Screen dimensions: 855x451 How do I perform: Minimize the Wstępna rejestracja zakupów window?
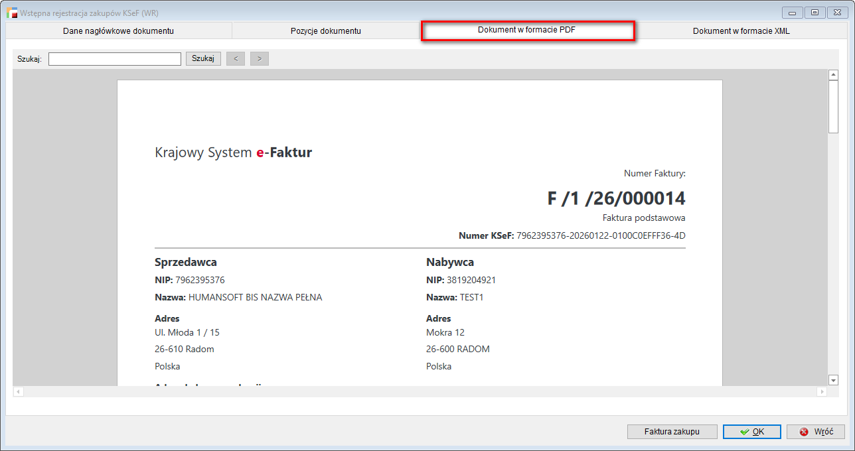click(x=792, y=12)
